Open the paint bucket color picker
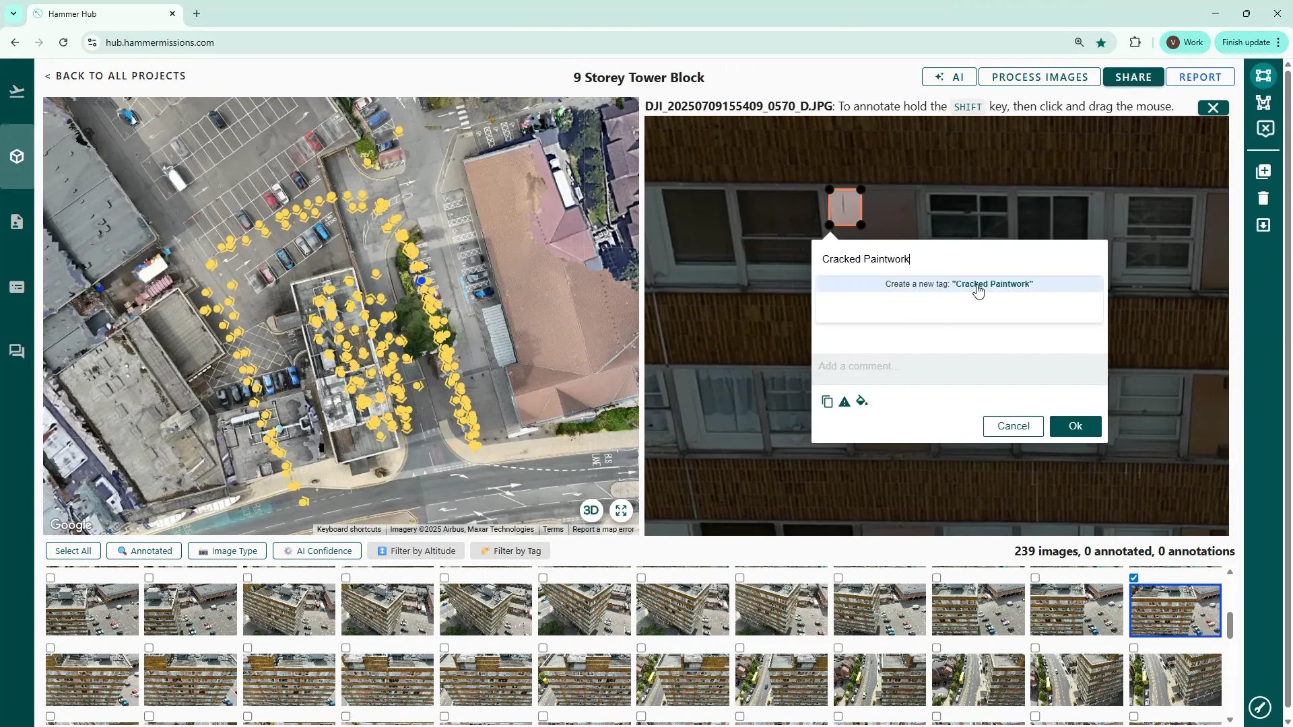This screenshot has height=727, width=1293. click(862, 401)
